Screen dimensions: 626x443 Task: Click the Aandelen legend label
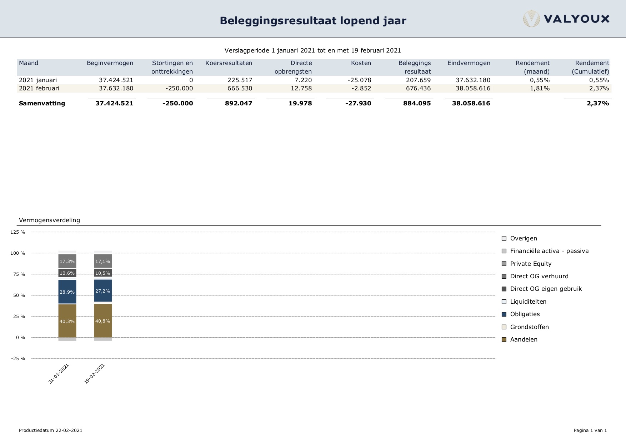tap(524, 339)
